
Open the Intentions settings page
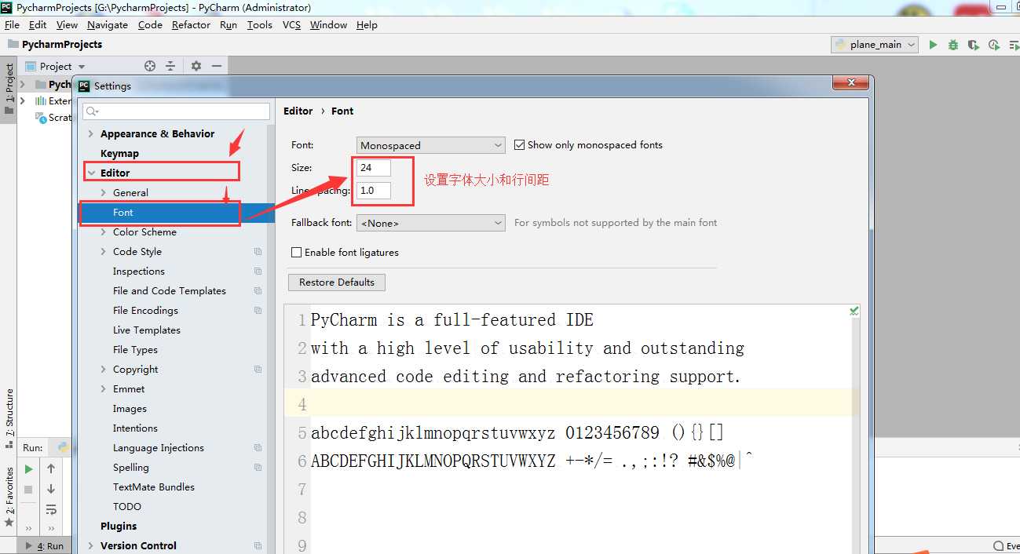(x=135, y=428)
